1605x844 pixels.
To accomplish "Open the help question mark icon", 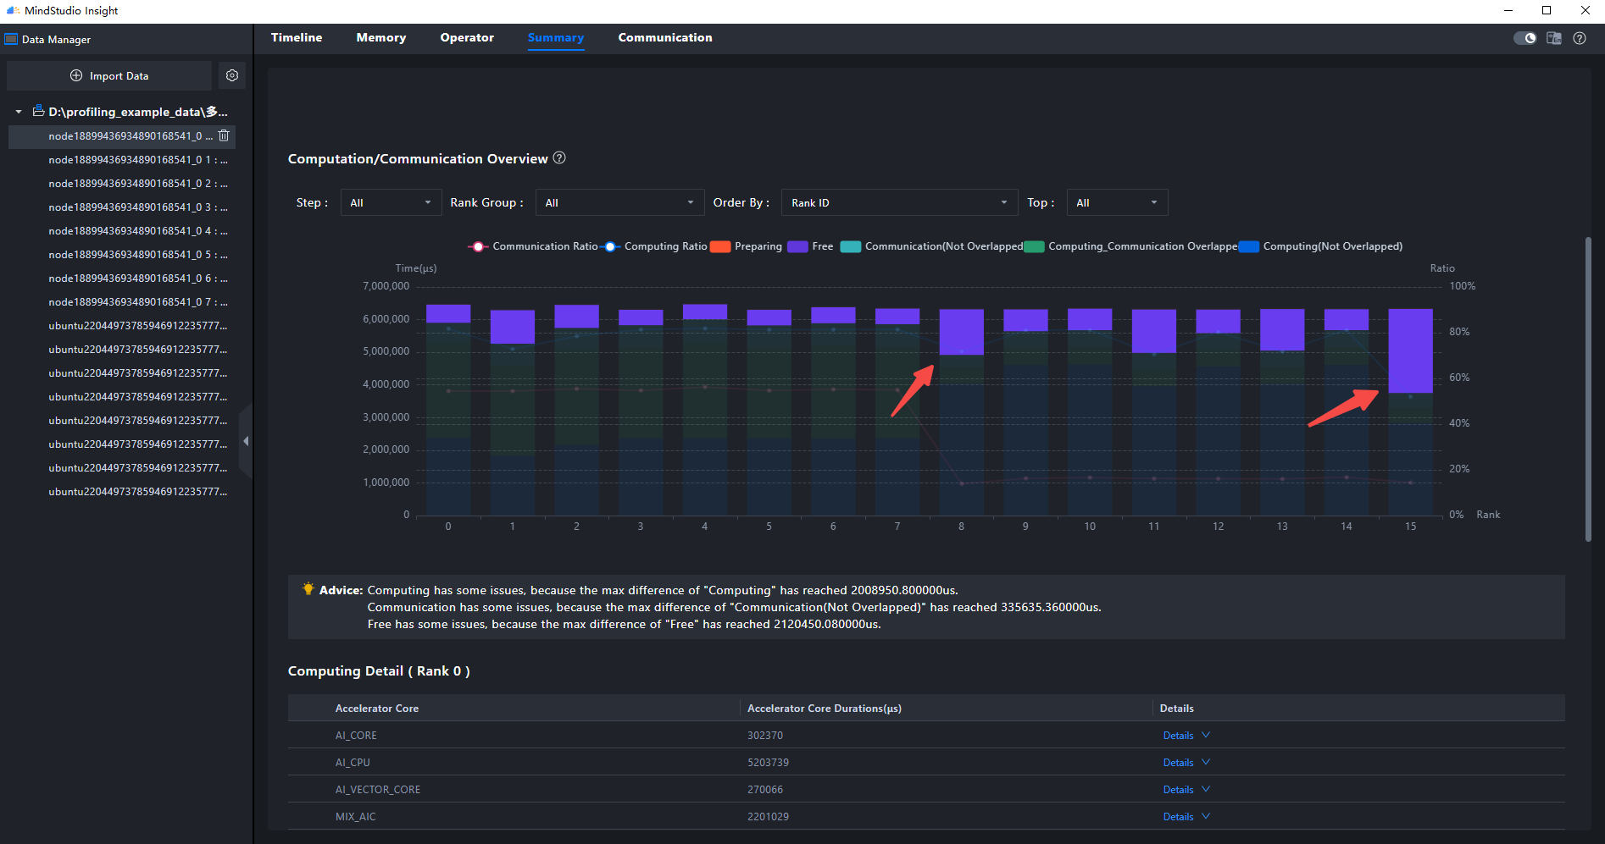I will pyautogui.click(x=1580, y=38).
